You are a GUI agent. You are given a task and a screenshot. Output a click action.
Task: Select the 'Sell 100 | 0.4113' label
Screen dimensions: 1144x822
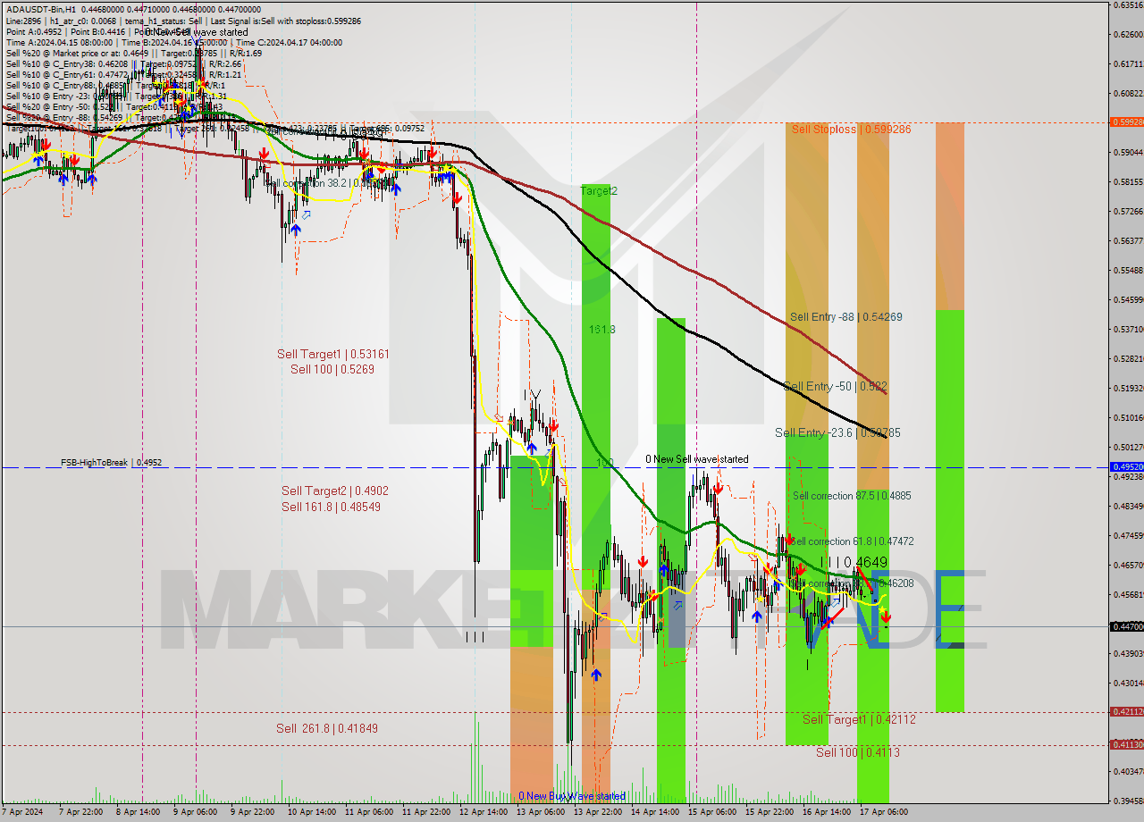pyautogui.click(x=858, y=752)
